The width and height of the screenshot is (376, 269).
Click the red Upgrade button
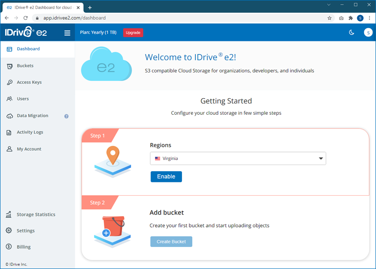click(x=133, y=32)
